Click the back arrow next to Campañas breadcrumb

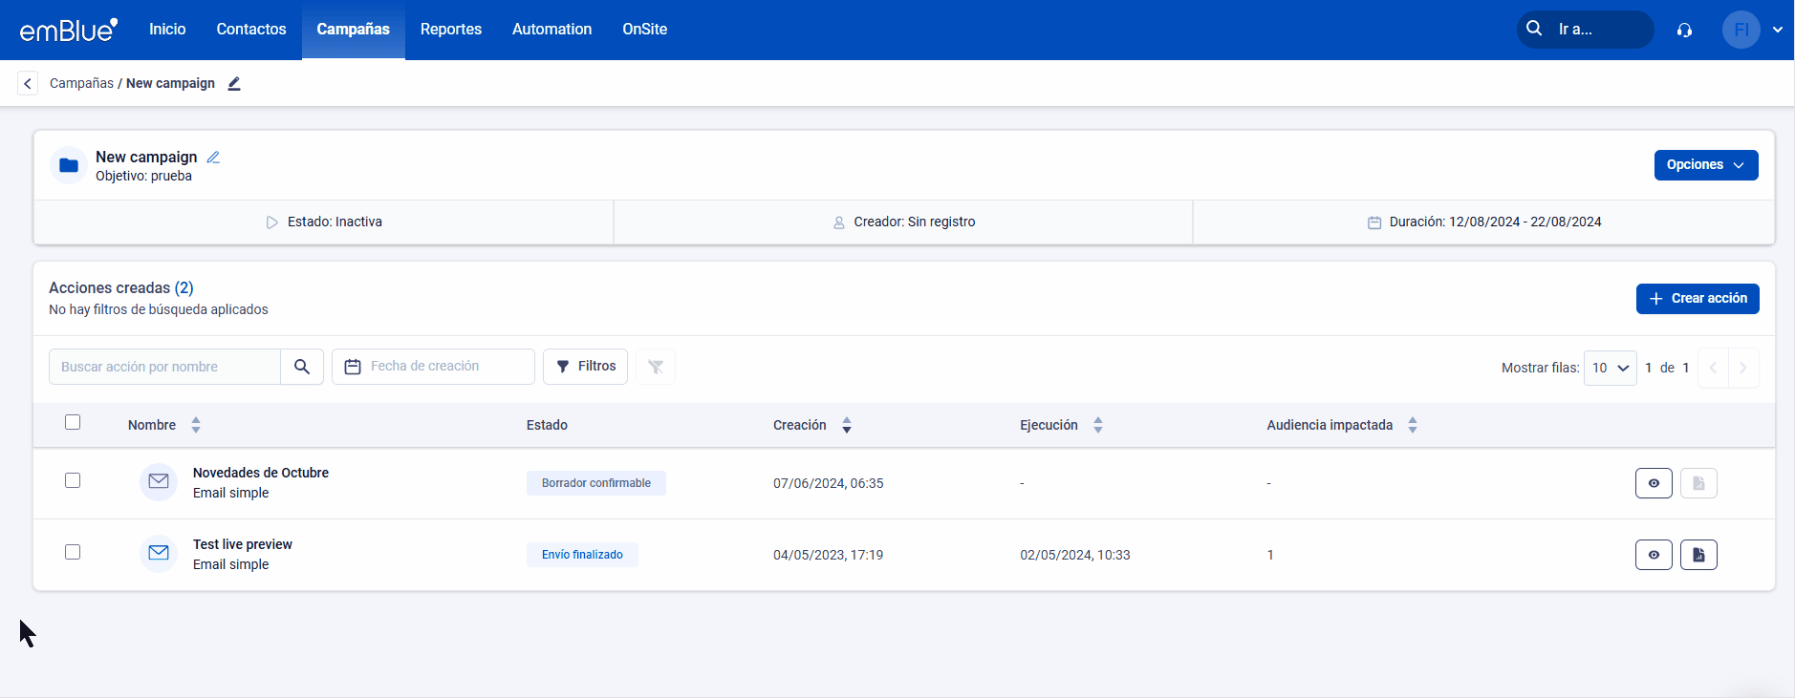(28, 84)
